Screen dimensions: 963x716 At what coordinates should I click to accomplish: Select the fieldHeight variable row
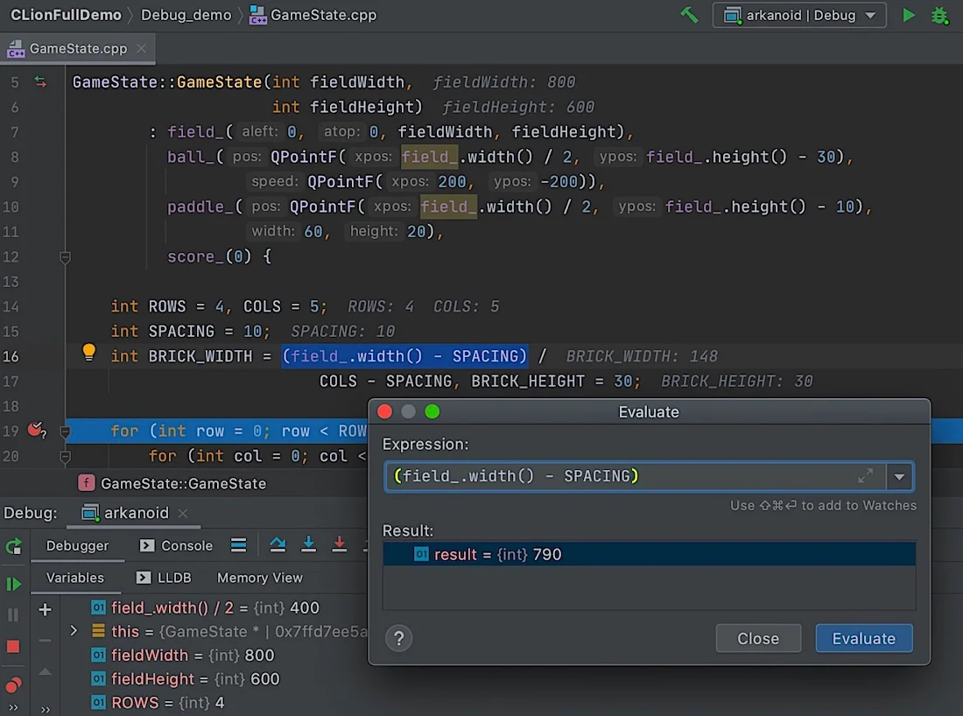215,678
